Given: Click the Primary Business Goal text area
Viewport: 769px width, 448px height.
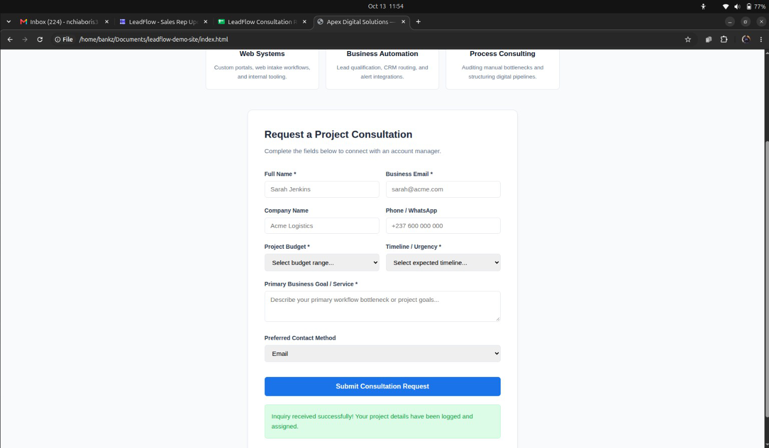Looking at the screenshot, I should [x=382, y=306].
